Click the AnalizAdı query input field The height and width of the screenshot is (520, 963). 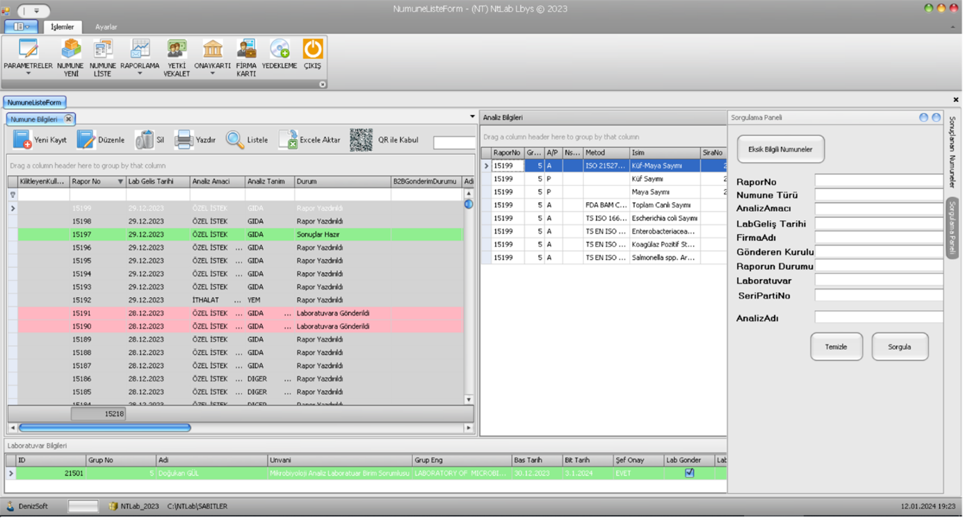879,317
